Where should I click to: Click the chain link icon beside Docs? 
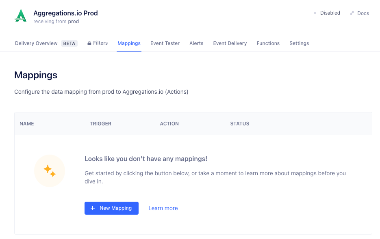click(352, 13)
